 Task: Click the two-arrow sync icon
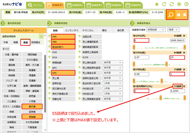coord(171,4)
